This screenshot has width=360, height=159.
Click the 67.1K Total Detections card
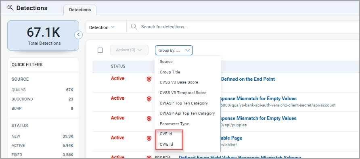(43, 36)
